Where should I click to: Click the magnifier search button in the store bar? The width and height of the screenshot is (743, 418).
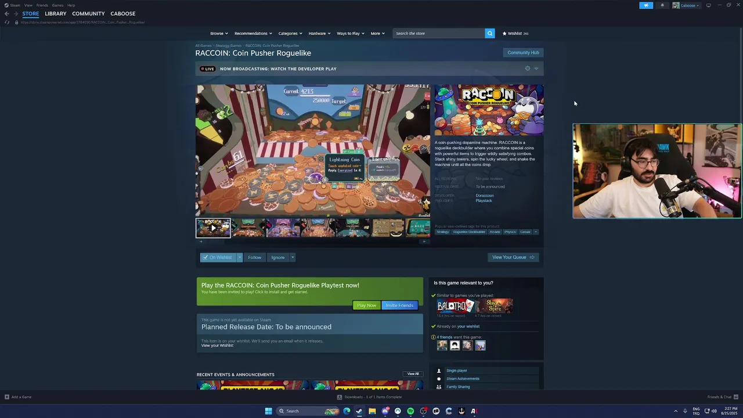click(490, 33)
